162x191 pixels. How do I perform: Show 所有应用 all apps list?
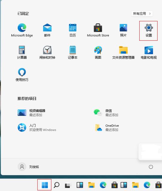pos(142,13)
